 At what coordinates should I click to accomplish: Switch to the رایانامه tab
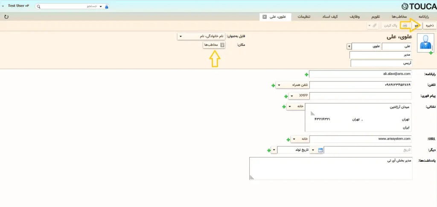click(423, 17)
